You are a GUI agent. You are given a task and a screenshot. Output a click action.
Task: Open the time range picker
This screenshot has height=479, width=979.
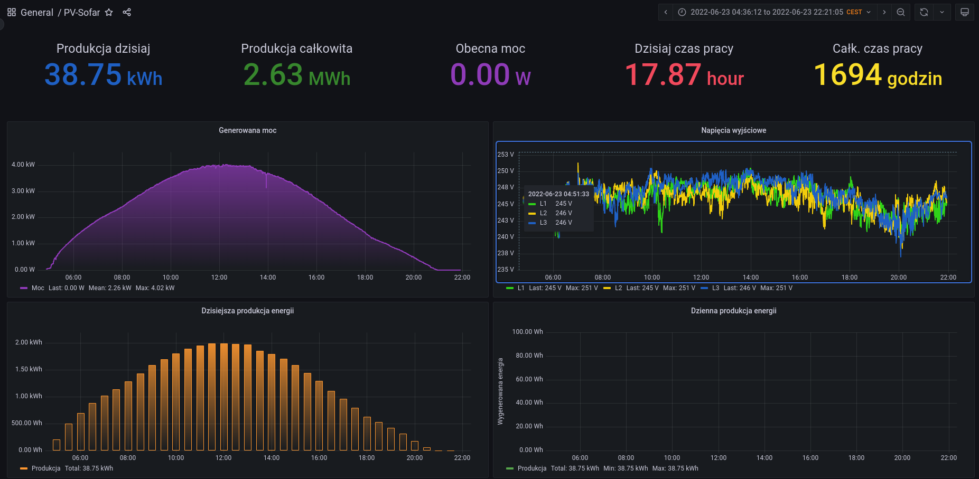pos(775,12)
